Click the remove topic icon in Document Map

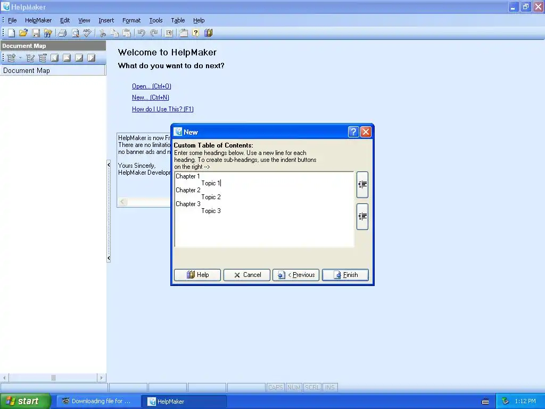click(x=43, y=58)
